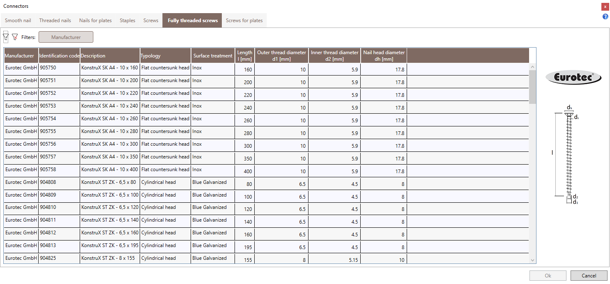
Task: Click inner diameter 4.5 in row 904812
Action: point(354,235)
